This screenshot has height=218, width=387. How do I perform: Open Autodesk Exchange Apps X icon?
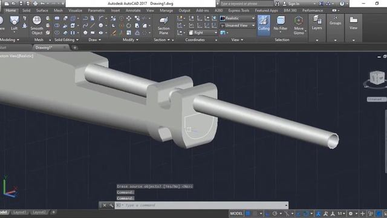(x=321, y=4)
